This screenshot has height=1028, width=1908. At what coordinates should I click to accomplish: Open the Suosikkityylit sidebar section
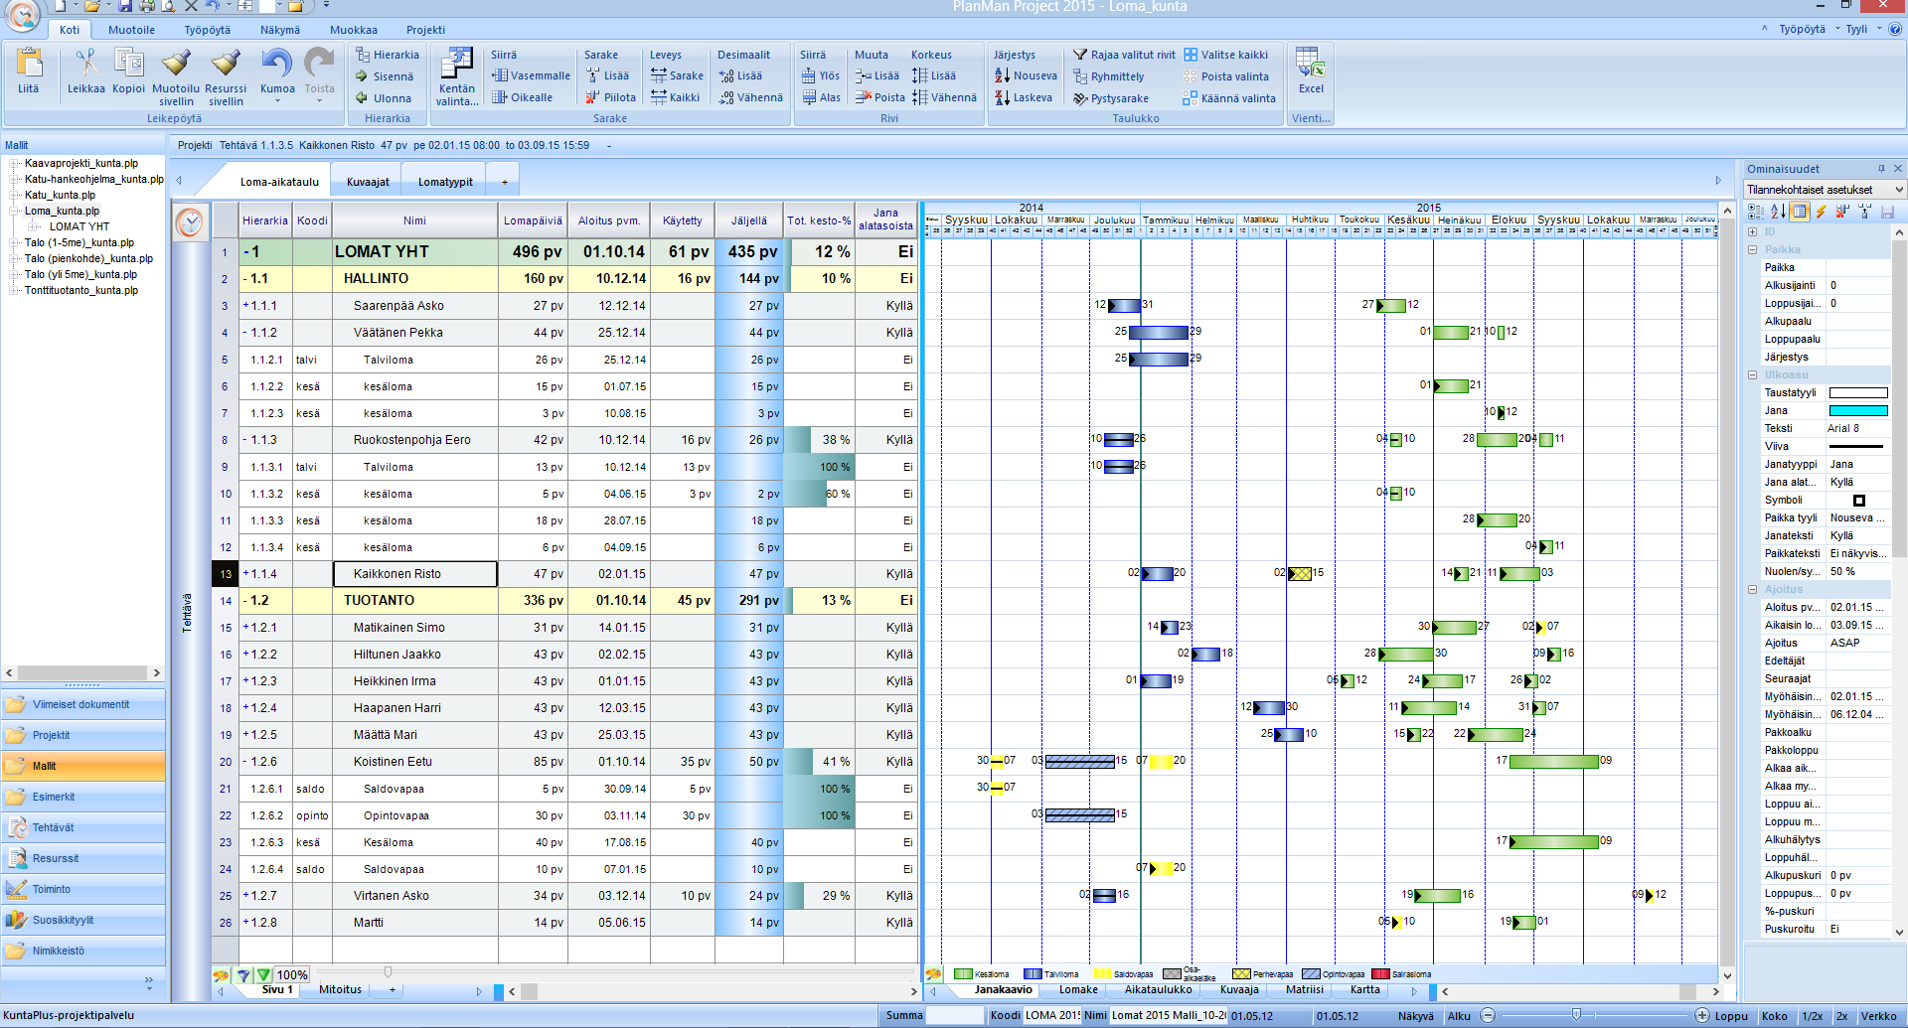(83, 921)
